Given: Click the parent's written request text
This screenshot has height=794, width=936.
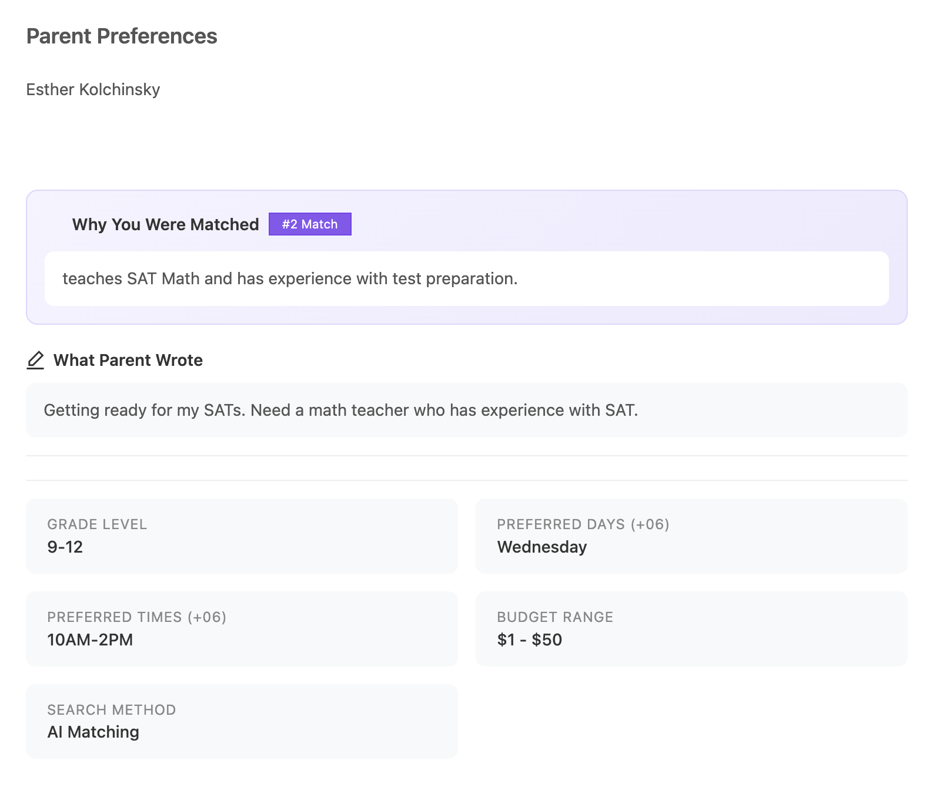Looking at the screenshot, I should point(342,410).
